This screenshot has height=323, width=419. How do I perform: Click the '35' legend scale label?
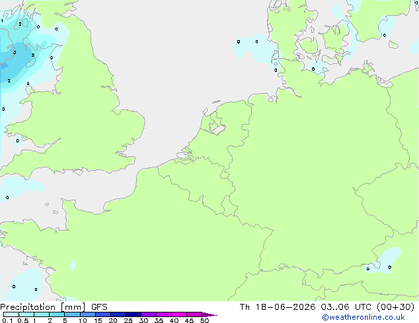159,320
